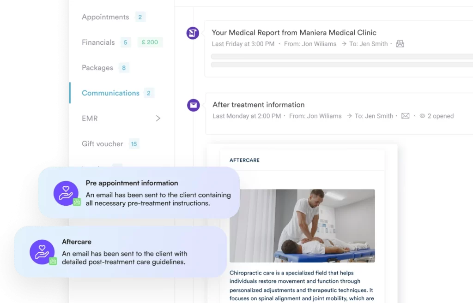Click the Aftercare notification hand-heart icon

coord(42,252)
